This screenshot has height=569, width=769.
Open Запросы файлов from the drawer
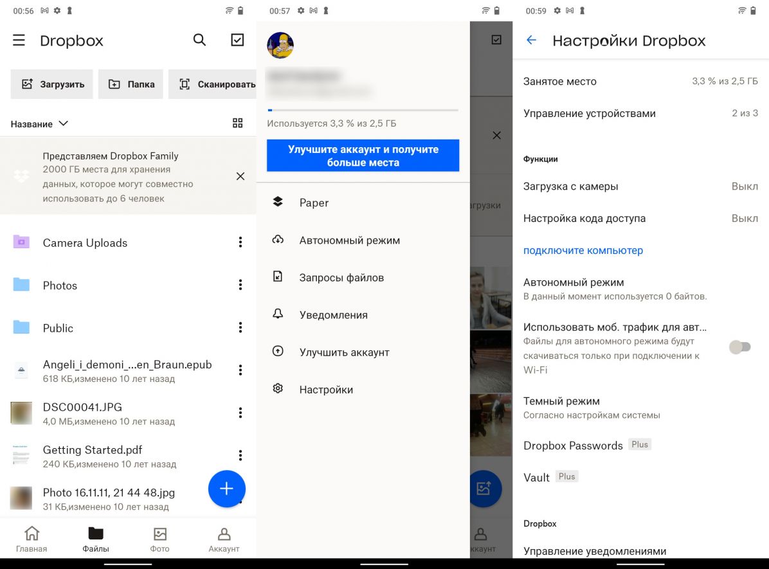tap(363, 278)
